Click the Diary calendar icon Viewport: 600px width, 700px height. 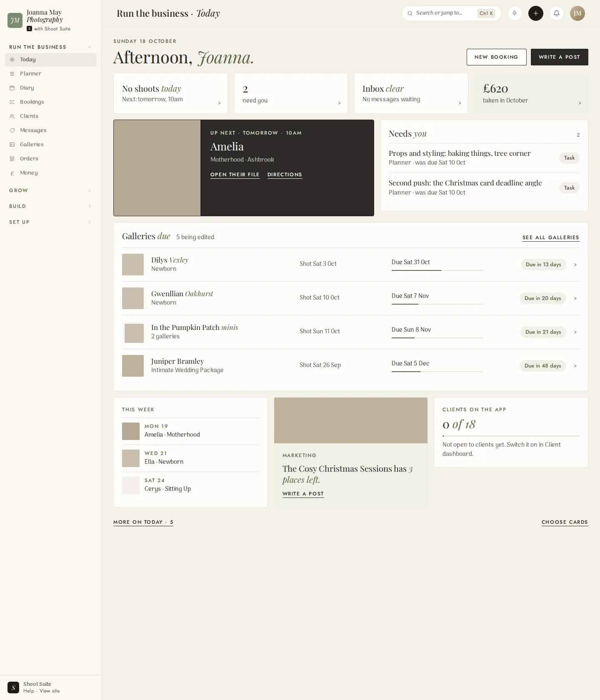click(x=12, y=88)
